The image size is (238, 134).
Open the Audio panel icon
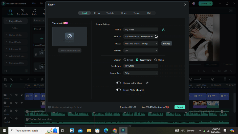(34, 11)
